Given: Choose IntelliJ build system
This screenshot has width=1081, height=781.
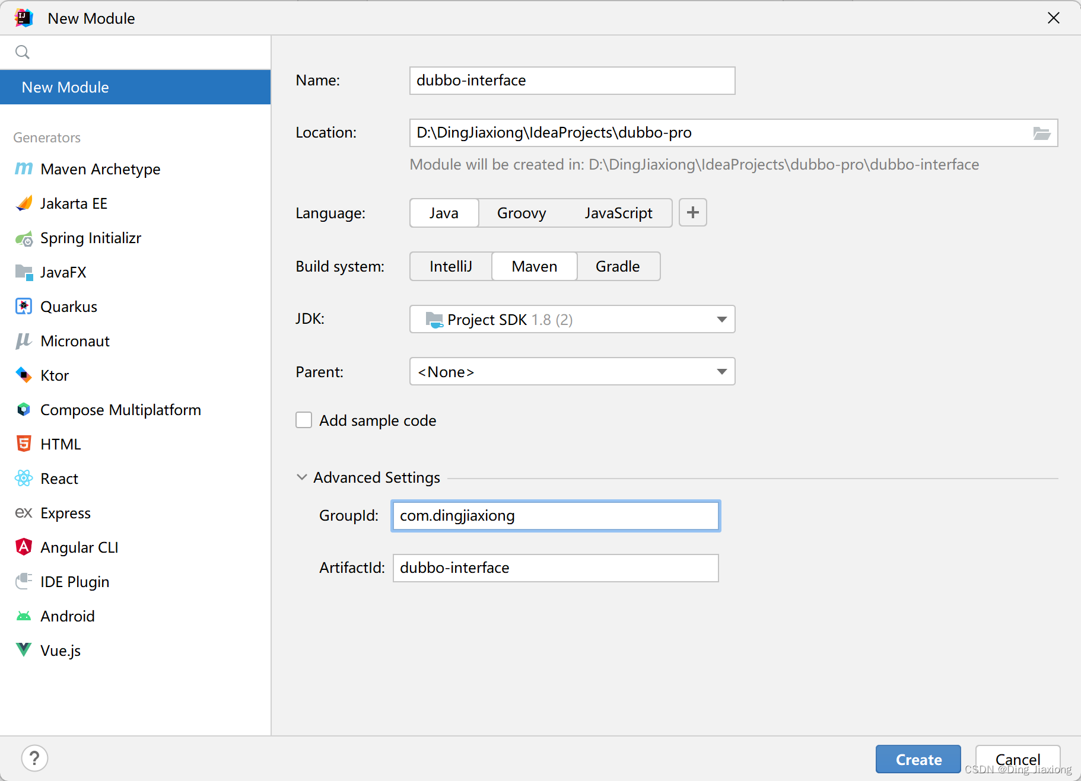Looking at the screenshot, I should pyautogui.click(x=451, y=266).
